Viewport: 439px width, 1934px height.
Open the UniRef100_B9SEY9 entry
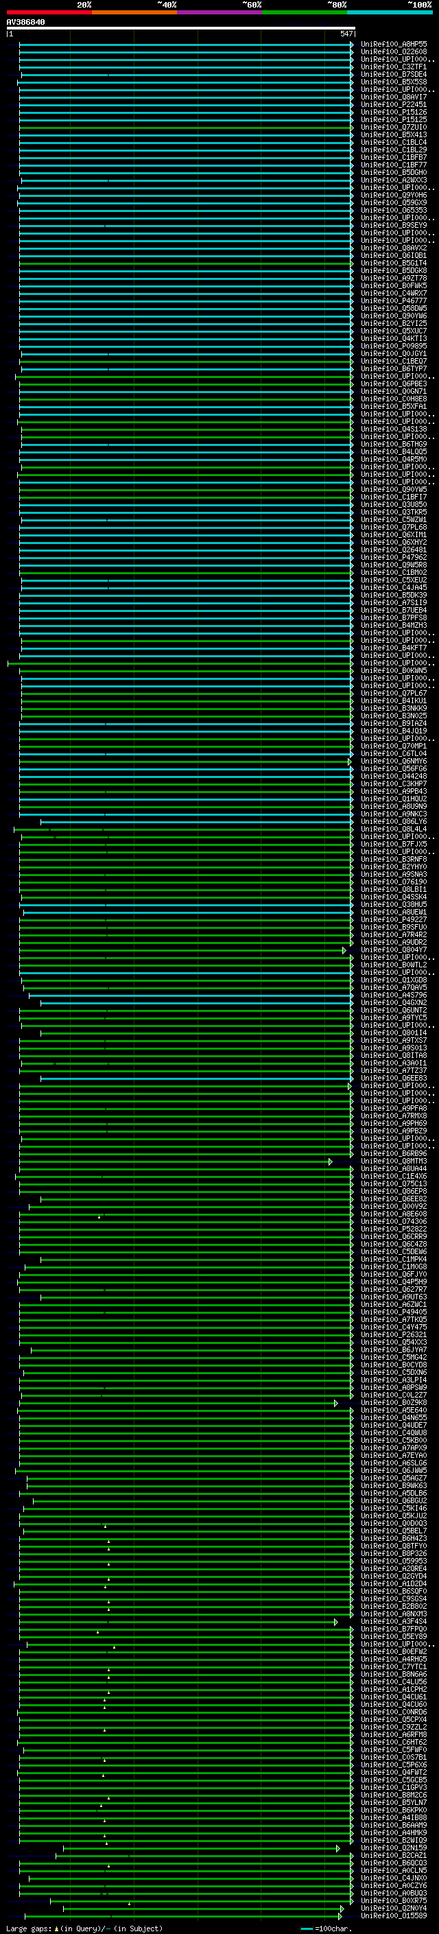pos(394,225)
